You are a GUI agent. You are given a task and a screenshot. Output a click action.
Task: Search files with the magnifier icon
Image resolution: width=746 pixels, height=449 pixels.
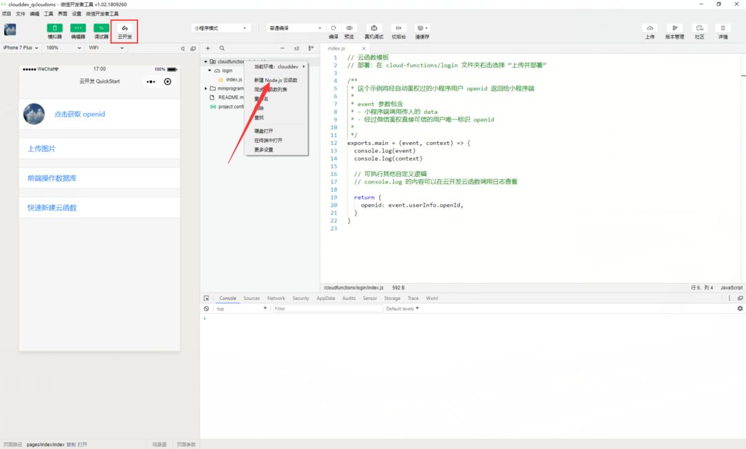coord(222,48)
